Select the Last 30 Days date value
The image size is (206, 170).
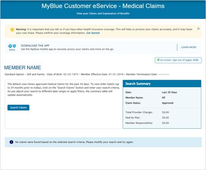pyautogui.click(x=170, y=92)
